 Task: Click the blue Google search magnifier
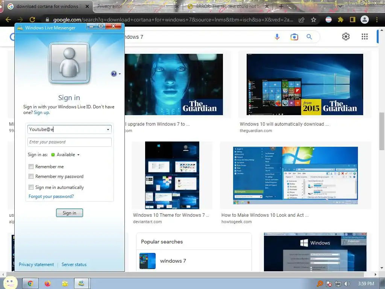[x=309, y=37]
